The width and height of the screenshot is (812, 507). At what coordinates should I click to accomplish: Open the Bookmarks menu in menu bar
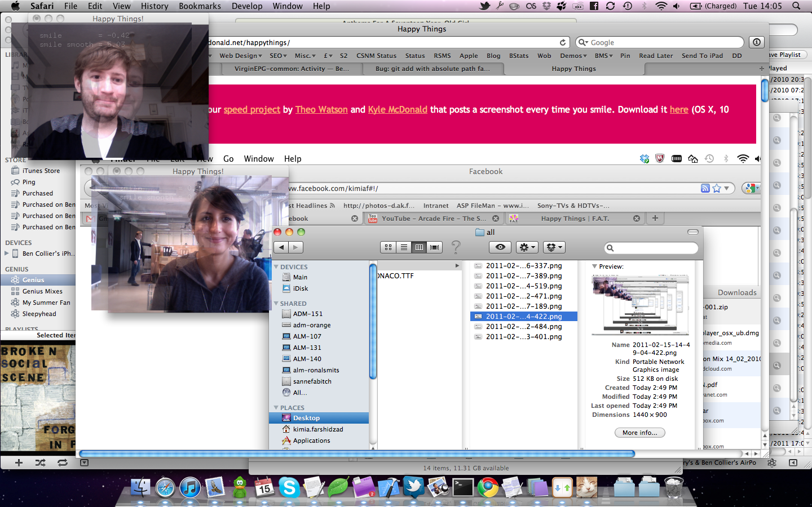200,6
